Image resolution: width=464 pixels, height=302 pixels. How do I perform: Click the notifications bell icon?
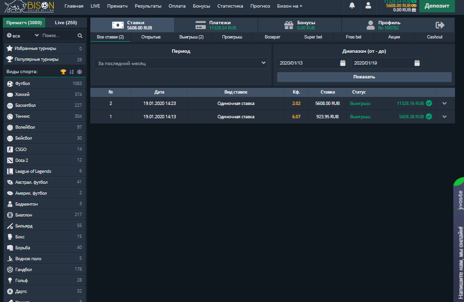coord(352,6)
